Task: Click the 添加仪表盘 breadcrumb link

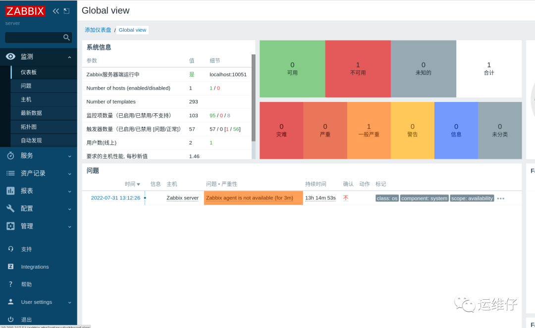Action: pyautogui.click(x=98, y=30)
